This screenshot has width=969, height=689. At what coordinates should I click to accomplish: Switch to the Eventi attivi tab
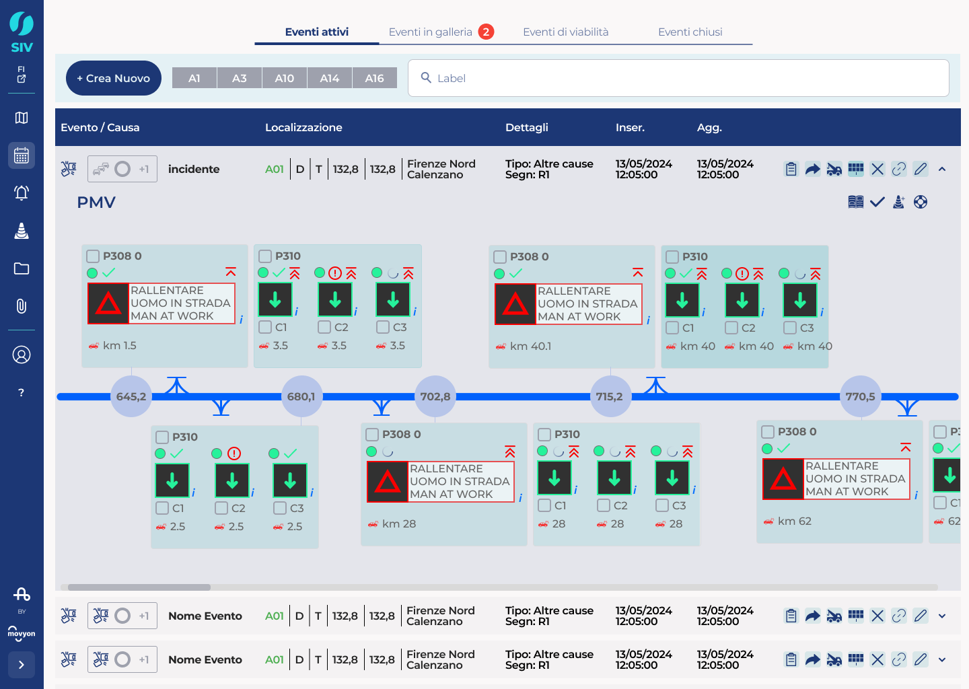[x=317, y=32]
